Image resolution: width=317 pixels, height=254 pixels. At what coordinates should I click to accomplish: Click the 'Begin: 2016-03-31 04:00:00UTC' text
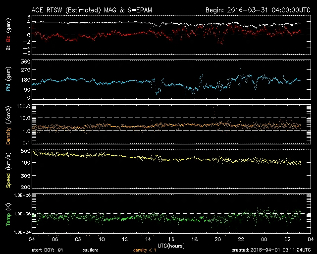point(258,10)
